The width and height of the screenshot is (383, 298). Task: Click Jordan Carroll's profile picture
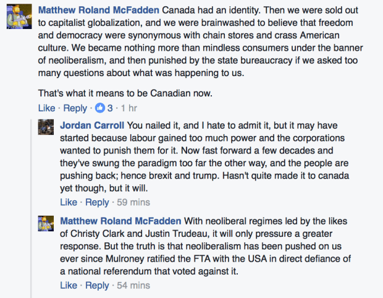point(45,127)
